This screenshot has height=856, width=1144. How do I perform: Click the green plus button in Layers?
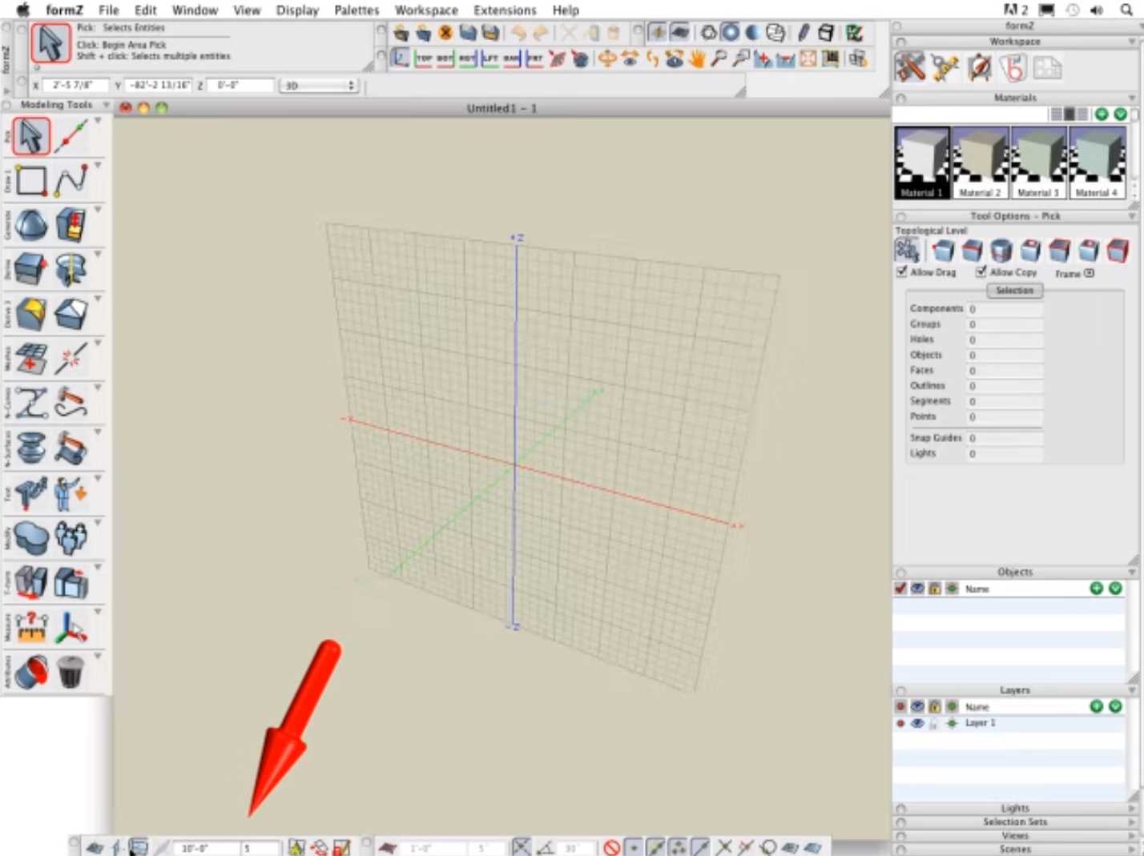coord(1097,707)
